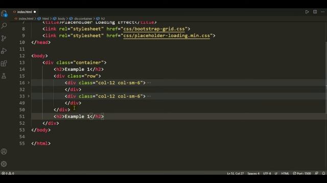This screenshot has height=183, width=327.
Task: Click the opening <body> tag
Action: [40, 56]
